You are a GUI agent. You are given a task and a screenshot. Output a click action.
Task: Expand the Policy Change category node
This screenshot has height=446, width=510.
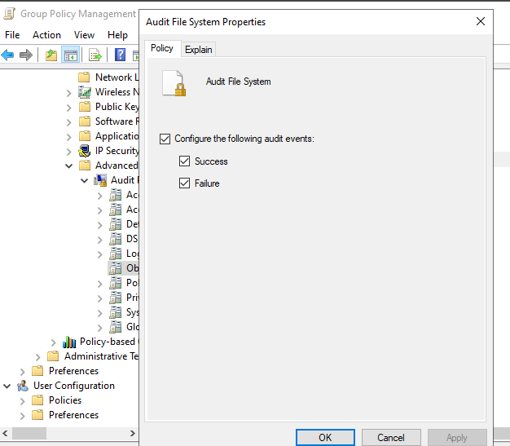point(100,285)
